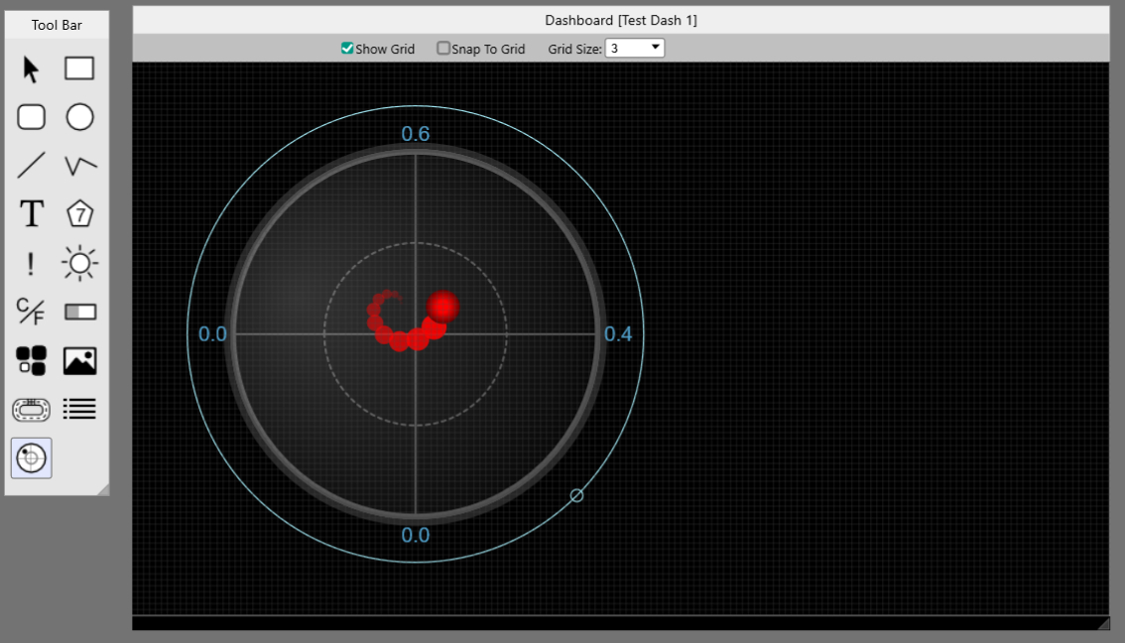
Task: Select the pentagon numeric value tool
Action: (79, 214)
